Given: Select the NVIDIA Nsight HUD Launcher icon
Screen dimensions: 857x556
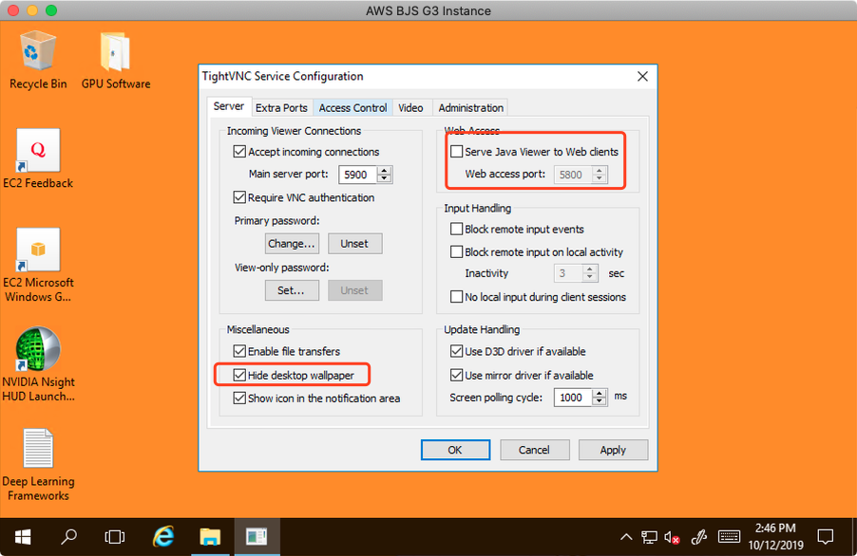Looking at the screenshot, I should (x=38, y=351).
